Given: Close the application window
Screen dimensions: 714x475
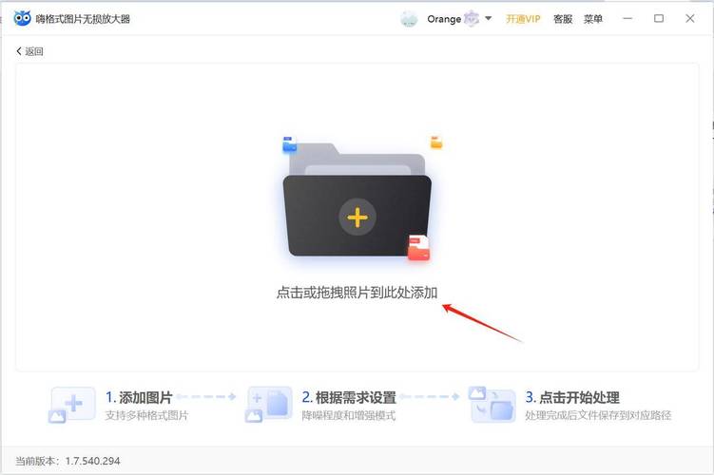Looking at the screenshot, I should pyautogui.click(x=690, y=19).
